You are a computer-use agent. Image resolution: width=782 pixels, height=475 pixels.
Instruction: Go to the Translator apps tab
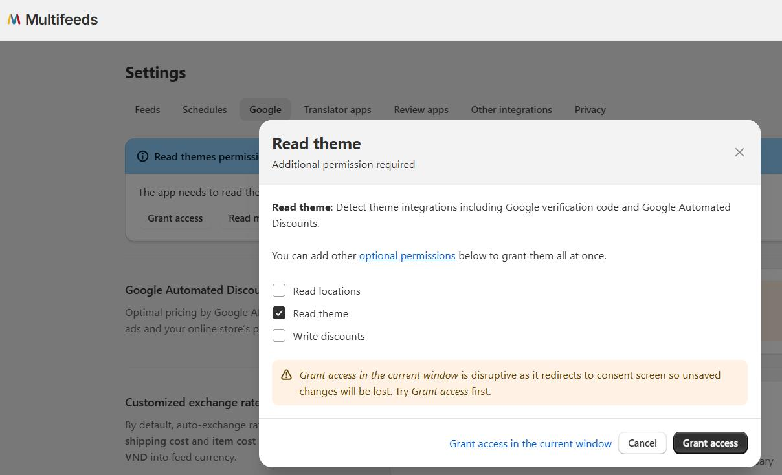point(338,109)
